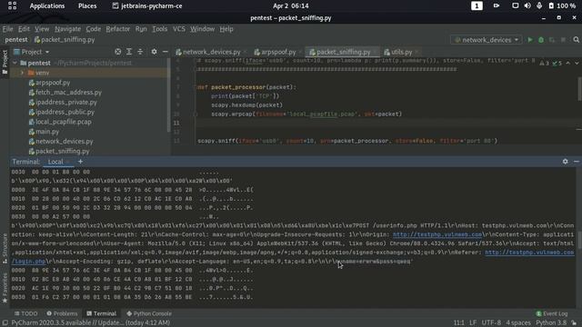The height and width of the screenshot is (327, 582).
Task: Open the Window menu
Action: pyautogui.click(x=202, y=28)
